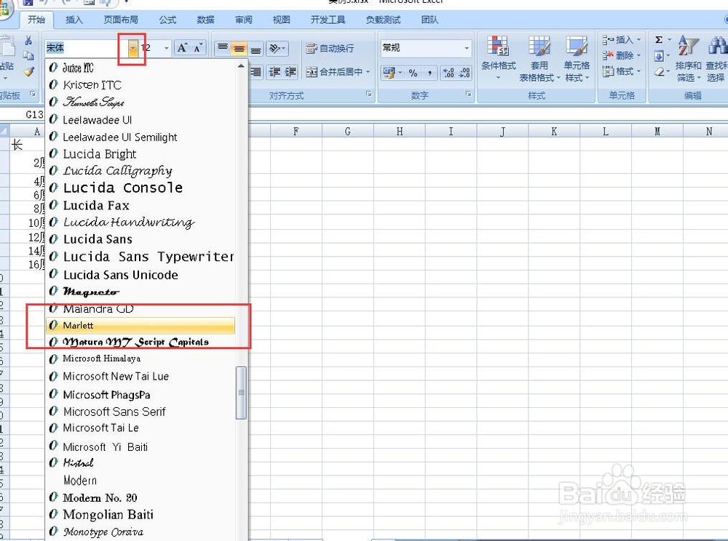This screenshot has height=541, width=728.
Task: Open the clipboard dialog launcher
Action: [x=33, y=94]
